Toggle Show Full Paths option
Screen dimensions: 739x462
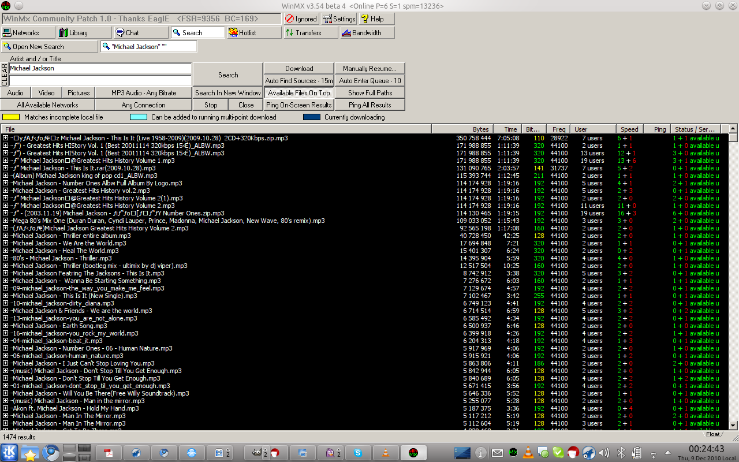click(369, 93)
